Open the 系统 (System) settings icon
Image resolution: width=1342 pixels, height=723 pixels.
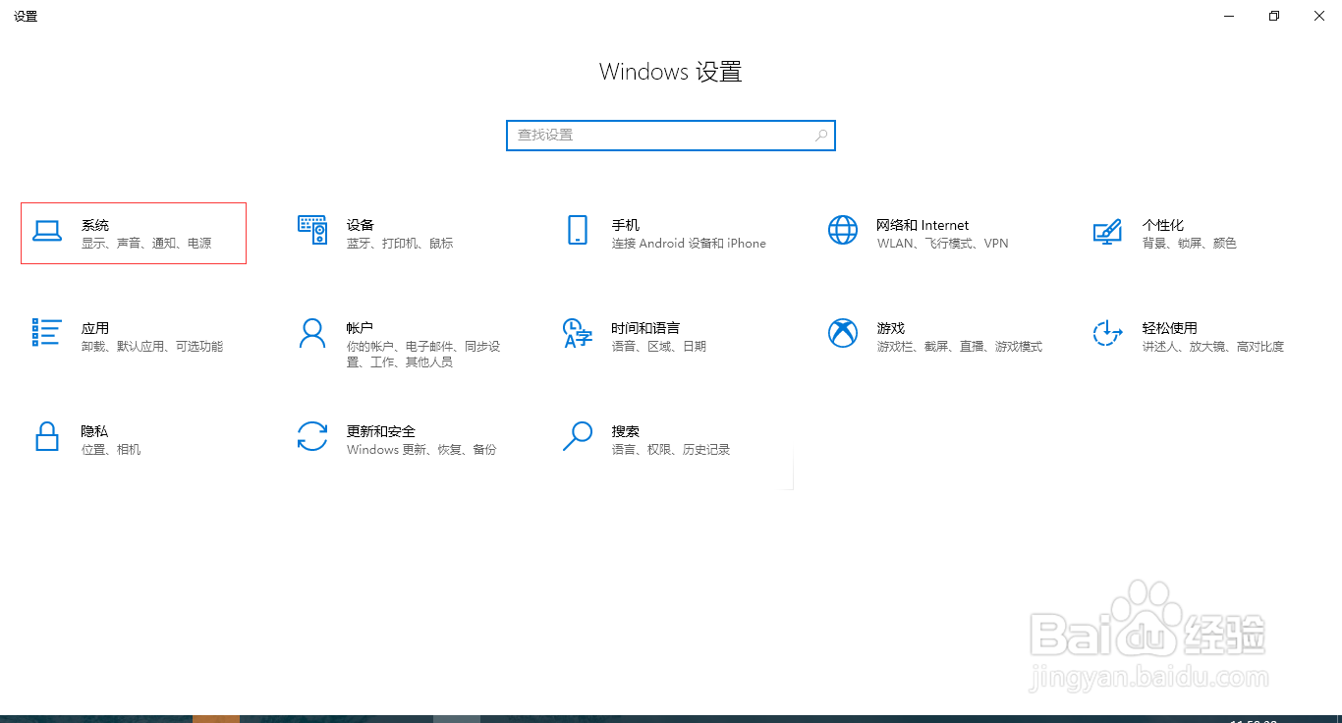pyautogui.click(x=133, y=233)
